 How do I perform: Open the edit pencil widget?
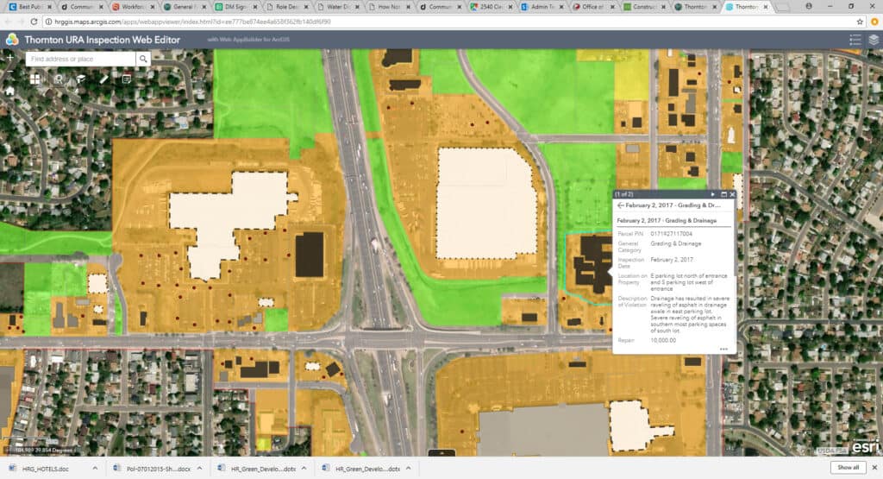tap(103, 79)
